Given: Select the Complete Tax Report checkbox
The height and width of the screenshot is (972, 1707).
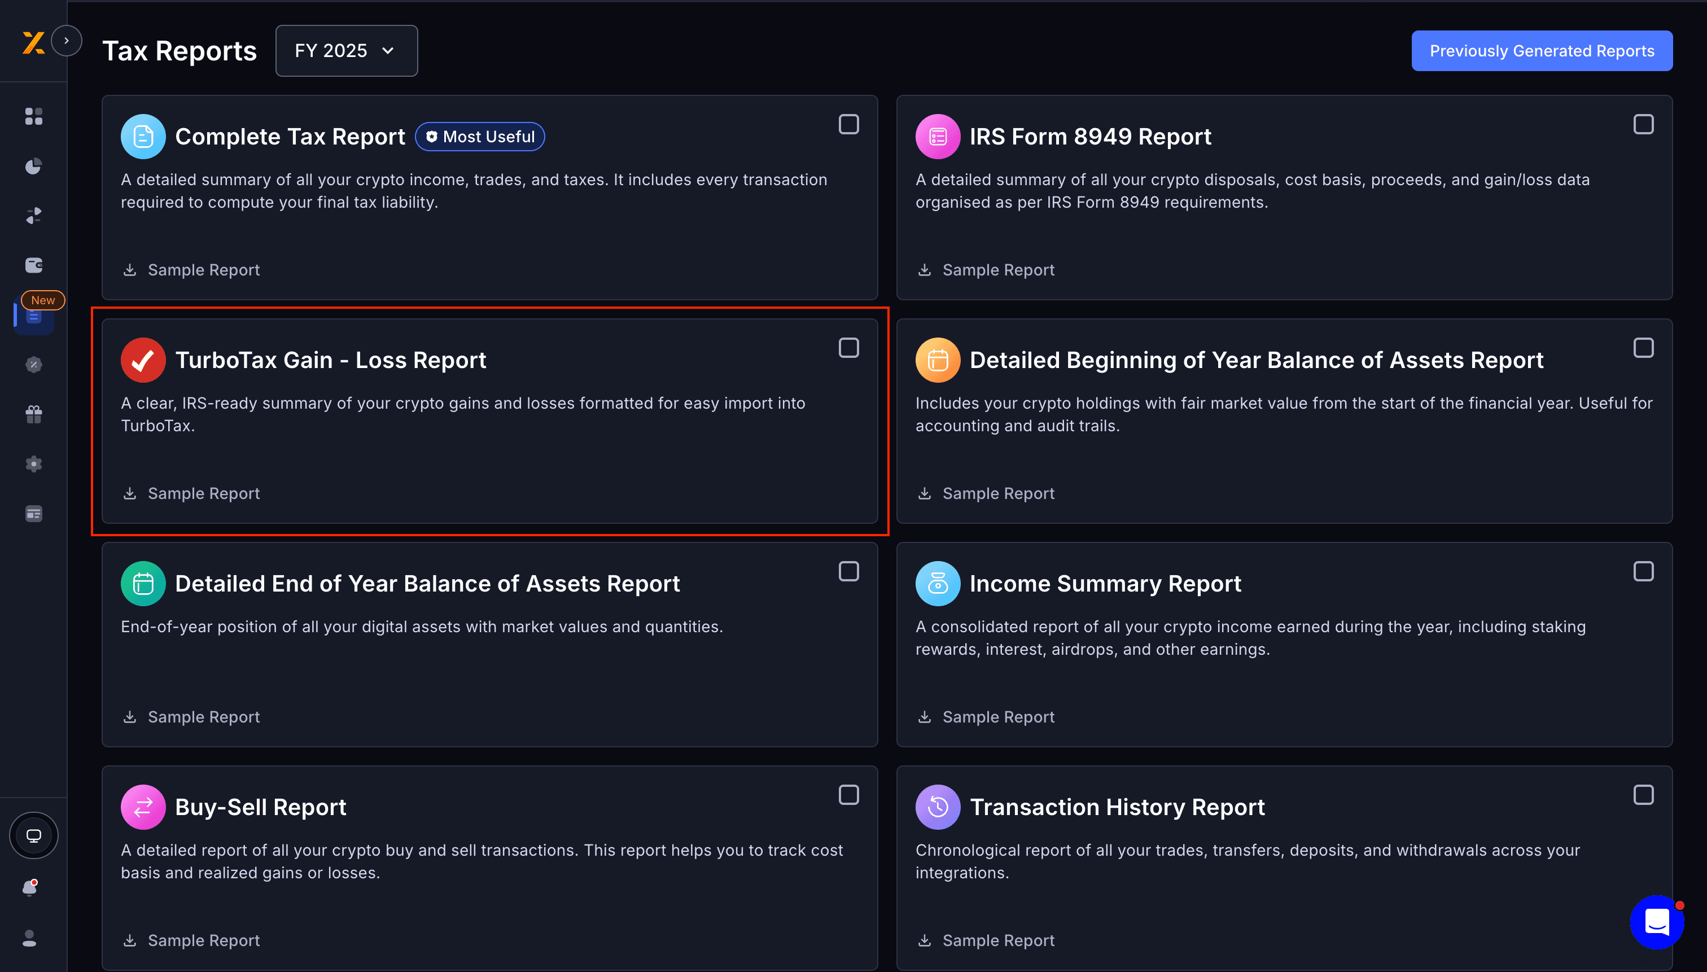Looking at the screenshot, I should click(x=848, y=124).
